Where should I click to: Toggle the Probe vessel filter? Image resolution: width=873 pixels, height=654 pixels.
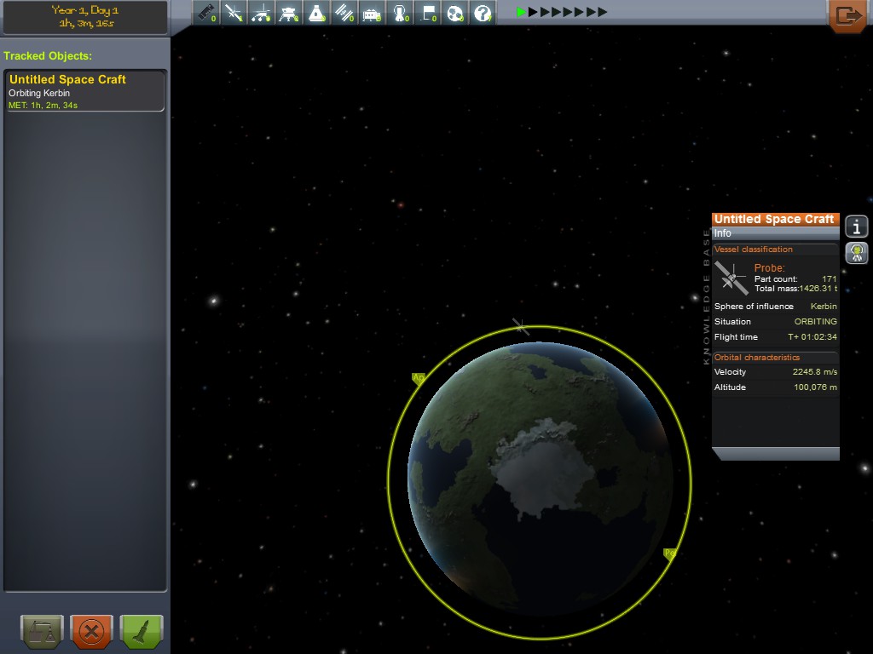point(234,12)
